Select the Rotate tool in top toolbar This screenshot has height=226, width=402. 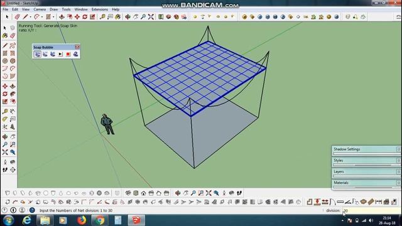tap(85, 17)
